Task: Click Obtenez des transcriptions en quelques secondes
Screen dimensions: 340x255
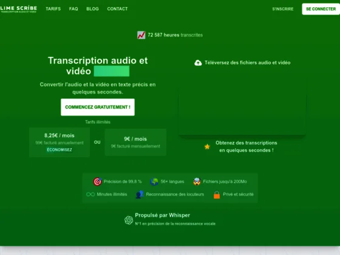Action: [246, 146]
